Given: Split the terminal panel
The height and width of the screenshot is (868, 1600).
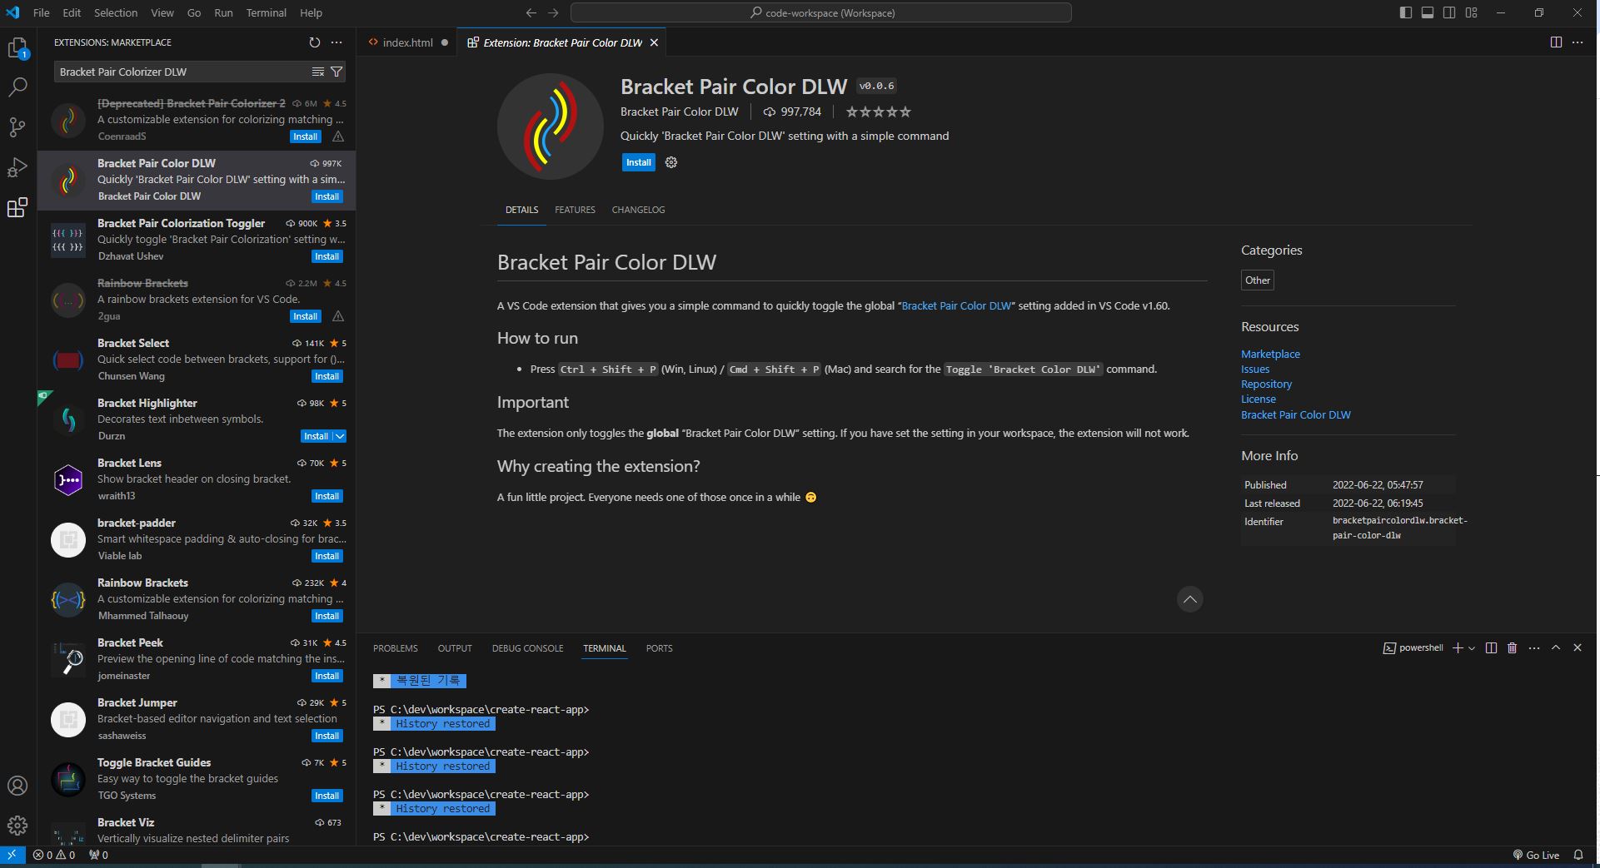Looking at the screenshot, I should point(1491,647).
